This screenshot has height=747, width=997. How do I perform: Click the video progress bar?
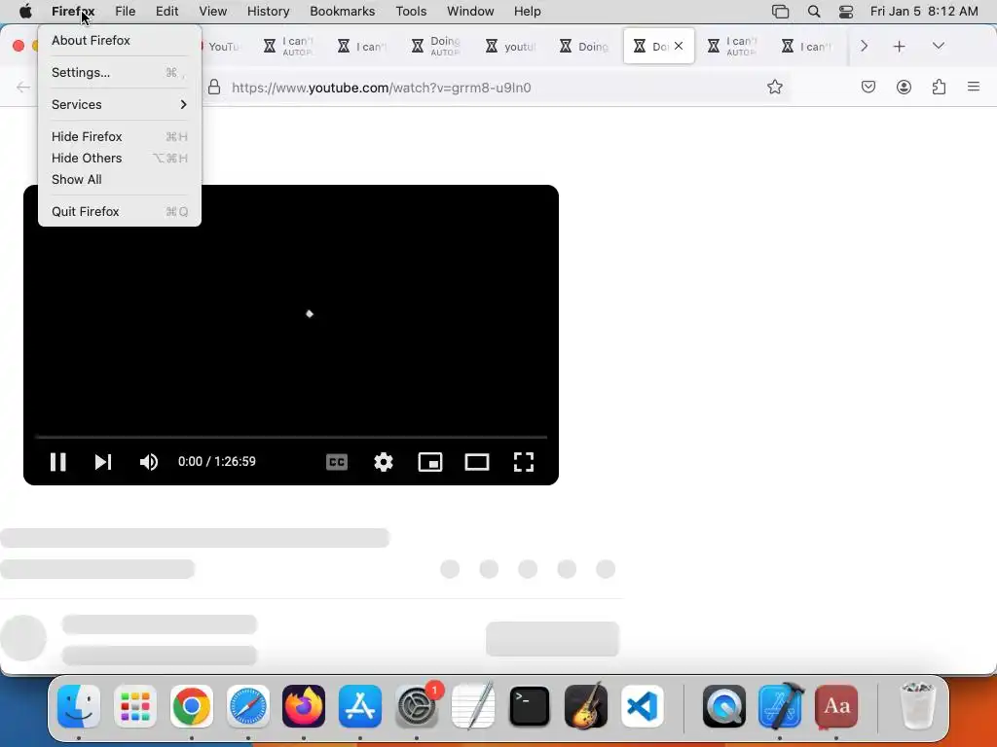[x=291, y=437]
